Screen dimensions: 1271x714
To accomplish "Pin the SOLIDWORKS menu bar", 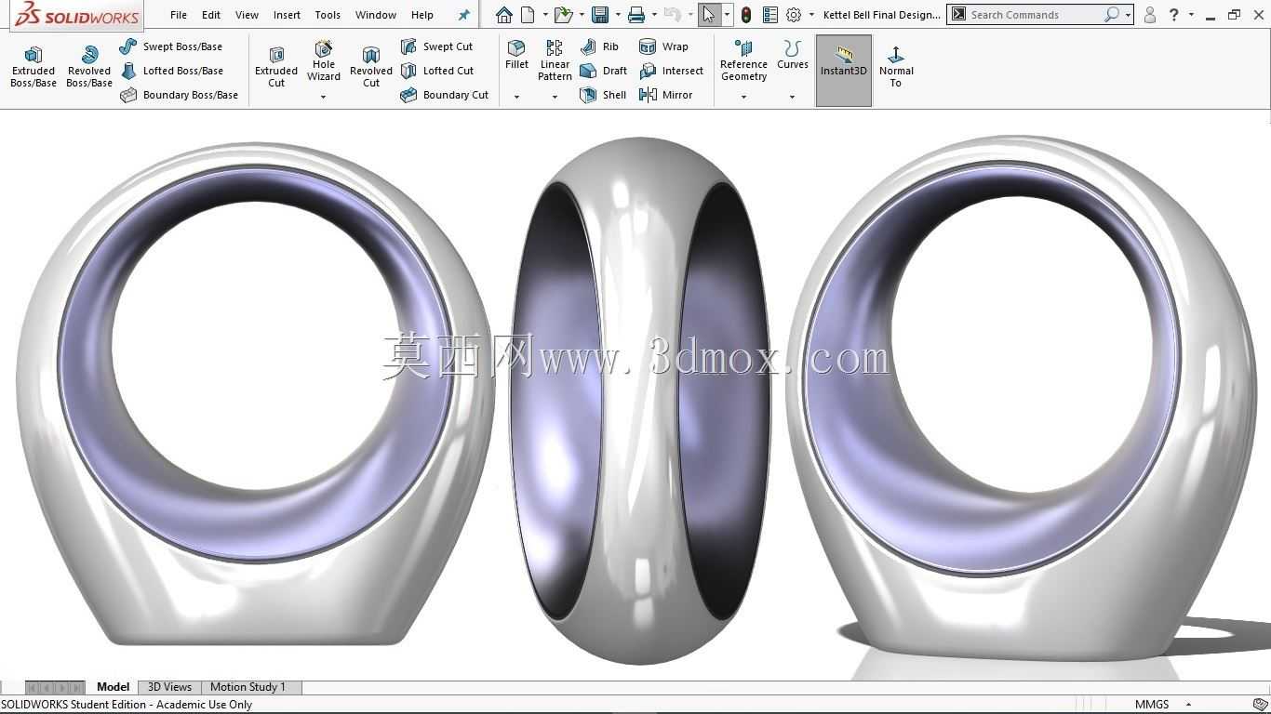I will (464, 15).
